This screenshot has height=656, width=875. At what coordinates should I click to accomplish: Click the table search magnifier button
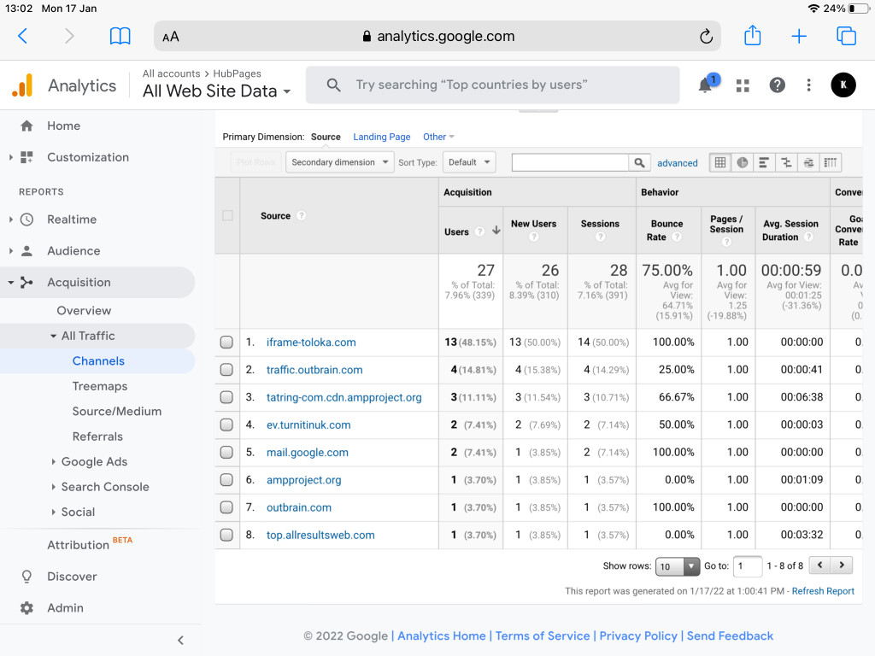tap(639, 162)
